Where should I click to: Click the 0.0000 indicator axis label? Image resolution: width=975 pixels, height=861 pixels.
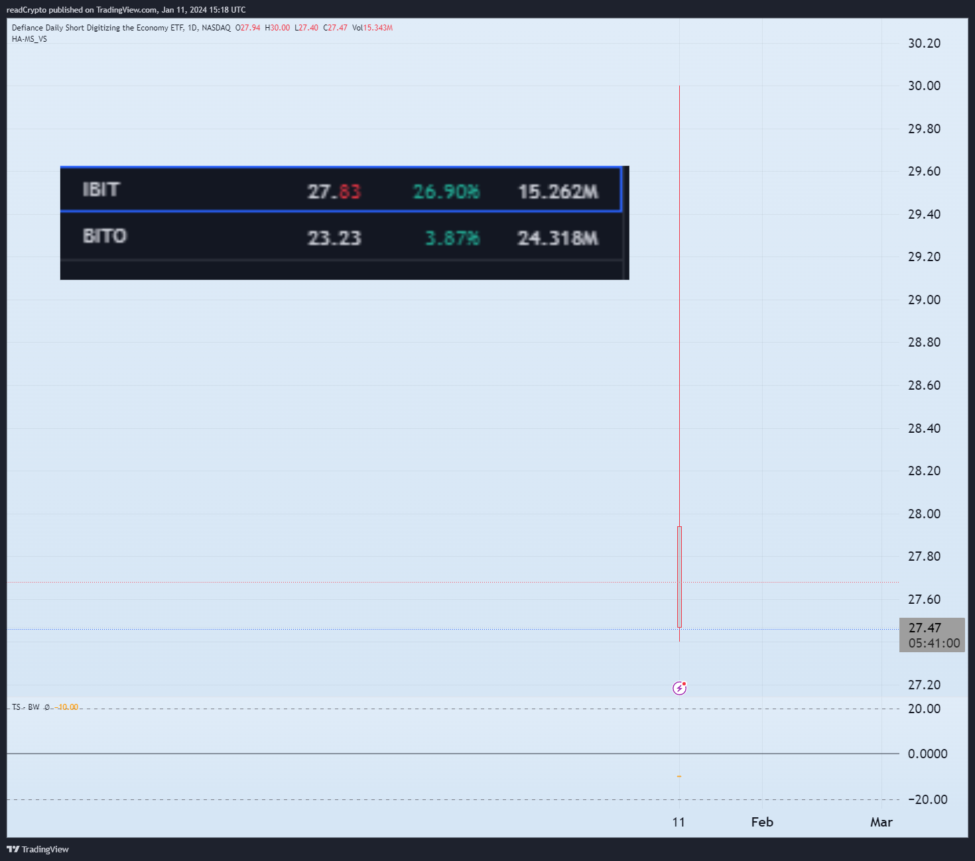point(928,754)
